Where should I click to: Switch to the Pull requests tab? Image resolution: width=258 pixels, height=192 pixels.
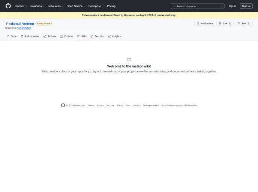coord(30,36)
